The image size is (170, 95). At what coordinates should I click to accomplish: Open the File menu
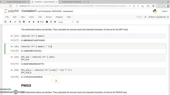tap(7, 17)
